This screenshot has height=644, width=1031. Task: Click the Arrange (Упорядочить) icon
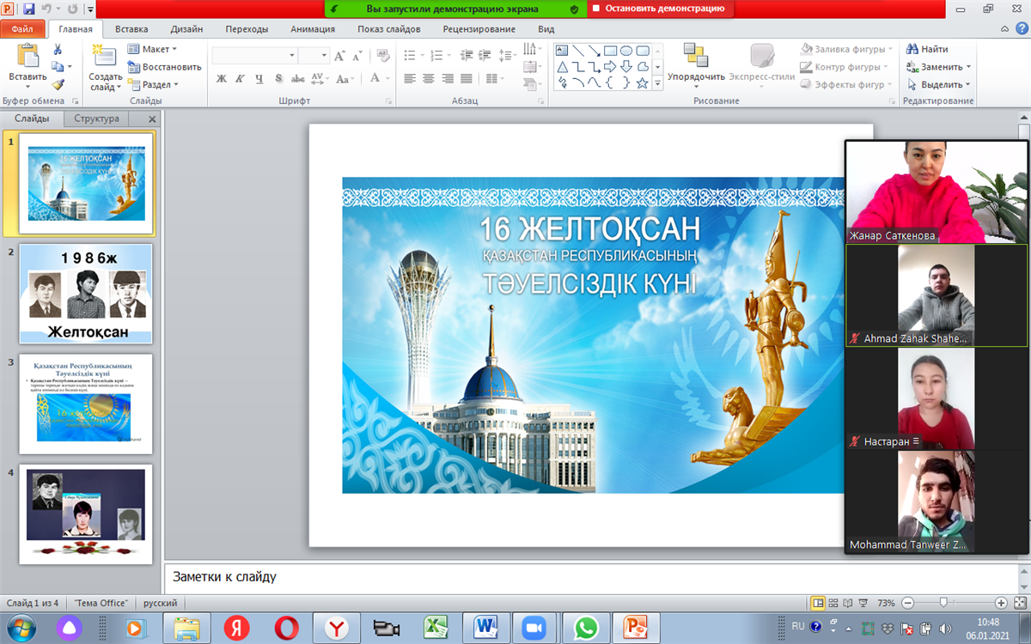695,57
